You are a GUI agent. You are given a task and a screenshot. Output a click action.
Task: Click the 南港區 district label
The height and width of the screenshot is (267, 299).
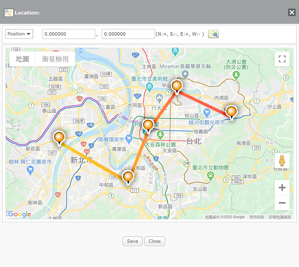(243, 143)
